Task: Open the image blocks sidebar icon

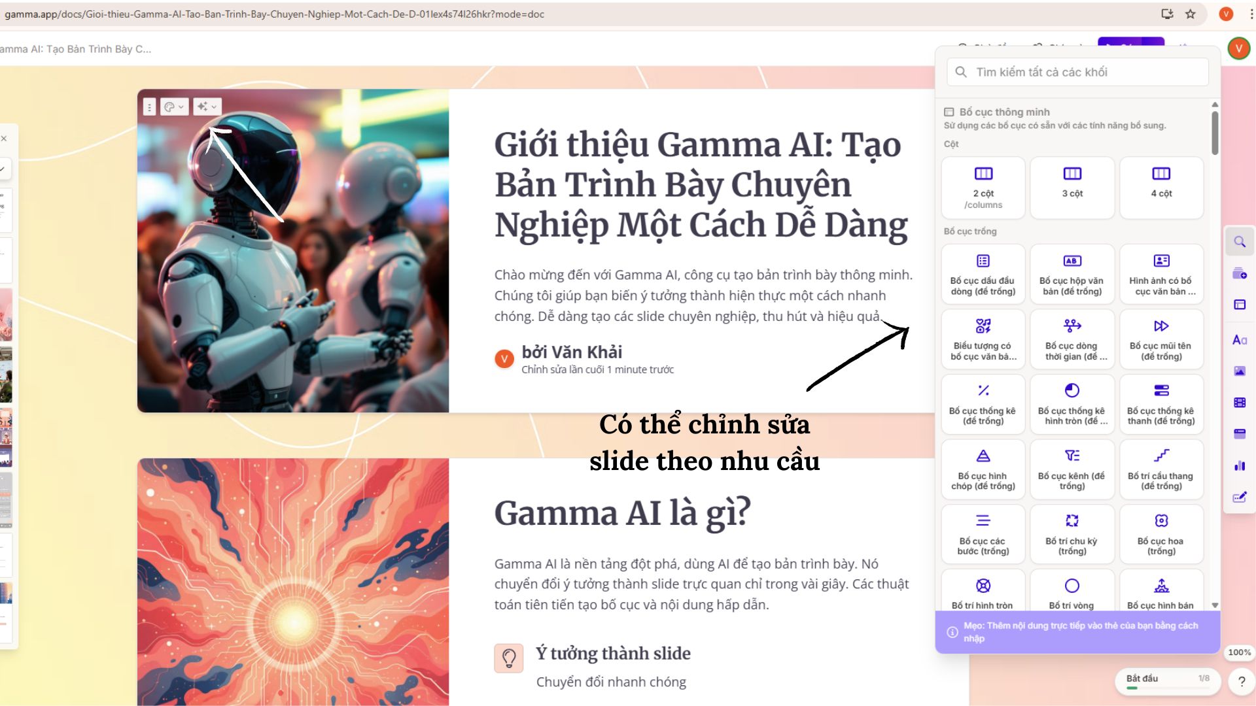Action: (1240, 371)
